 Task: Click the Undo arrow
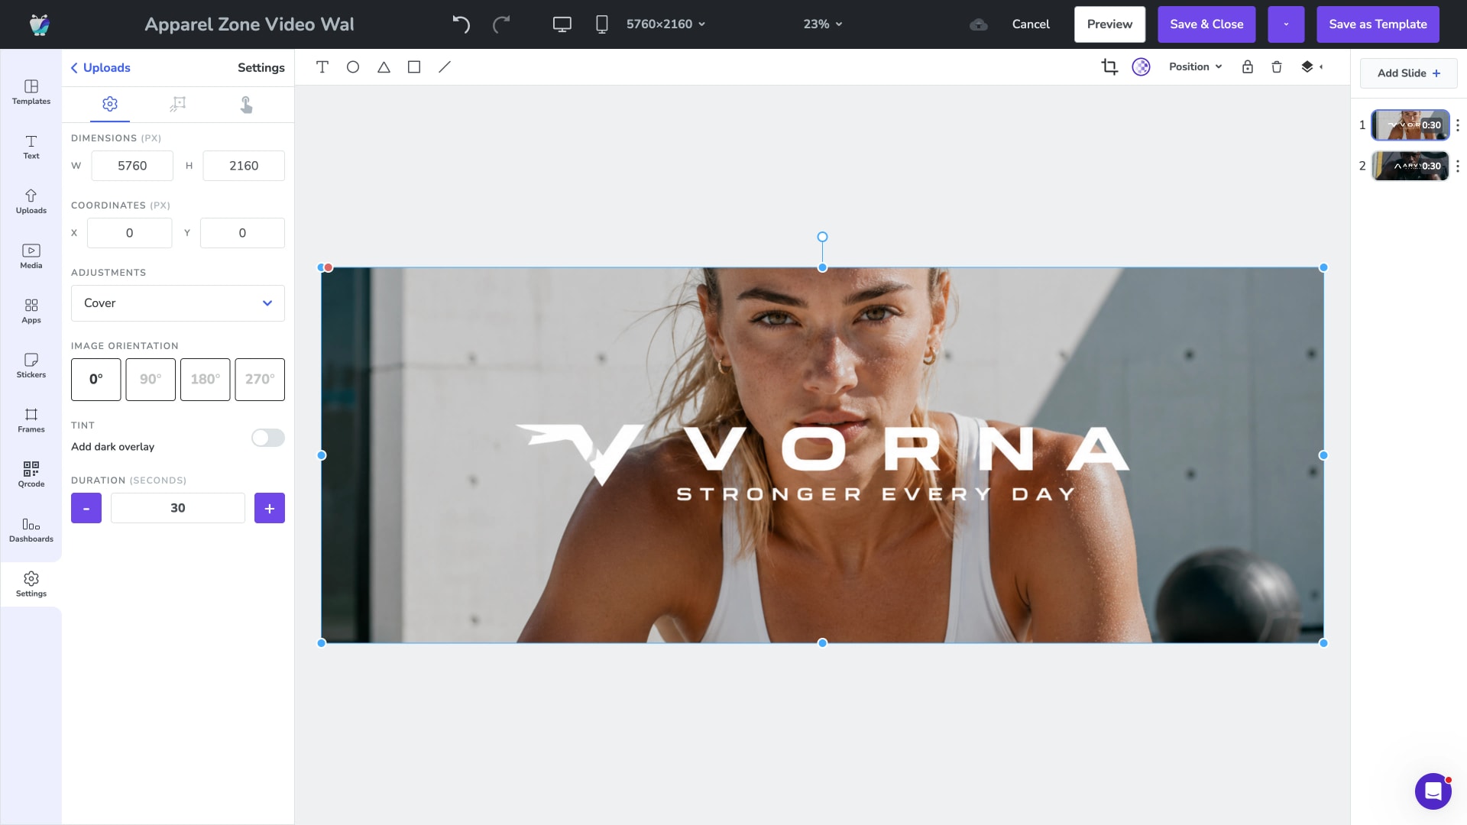pos(461,24)
